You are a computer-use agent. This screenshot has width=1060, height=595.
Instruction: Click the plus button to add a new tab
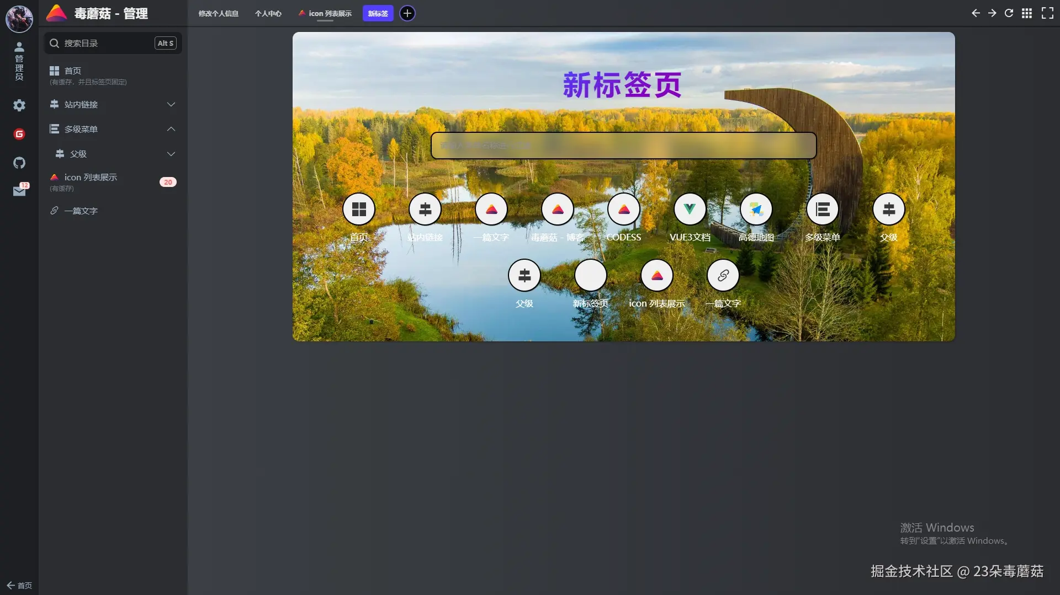point(407,13)
